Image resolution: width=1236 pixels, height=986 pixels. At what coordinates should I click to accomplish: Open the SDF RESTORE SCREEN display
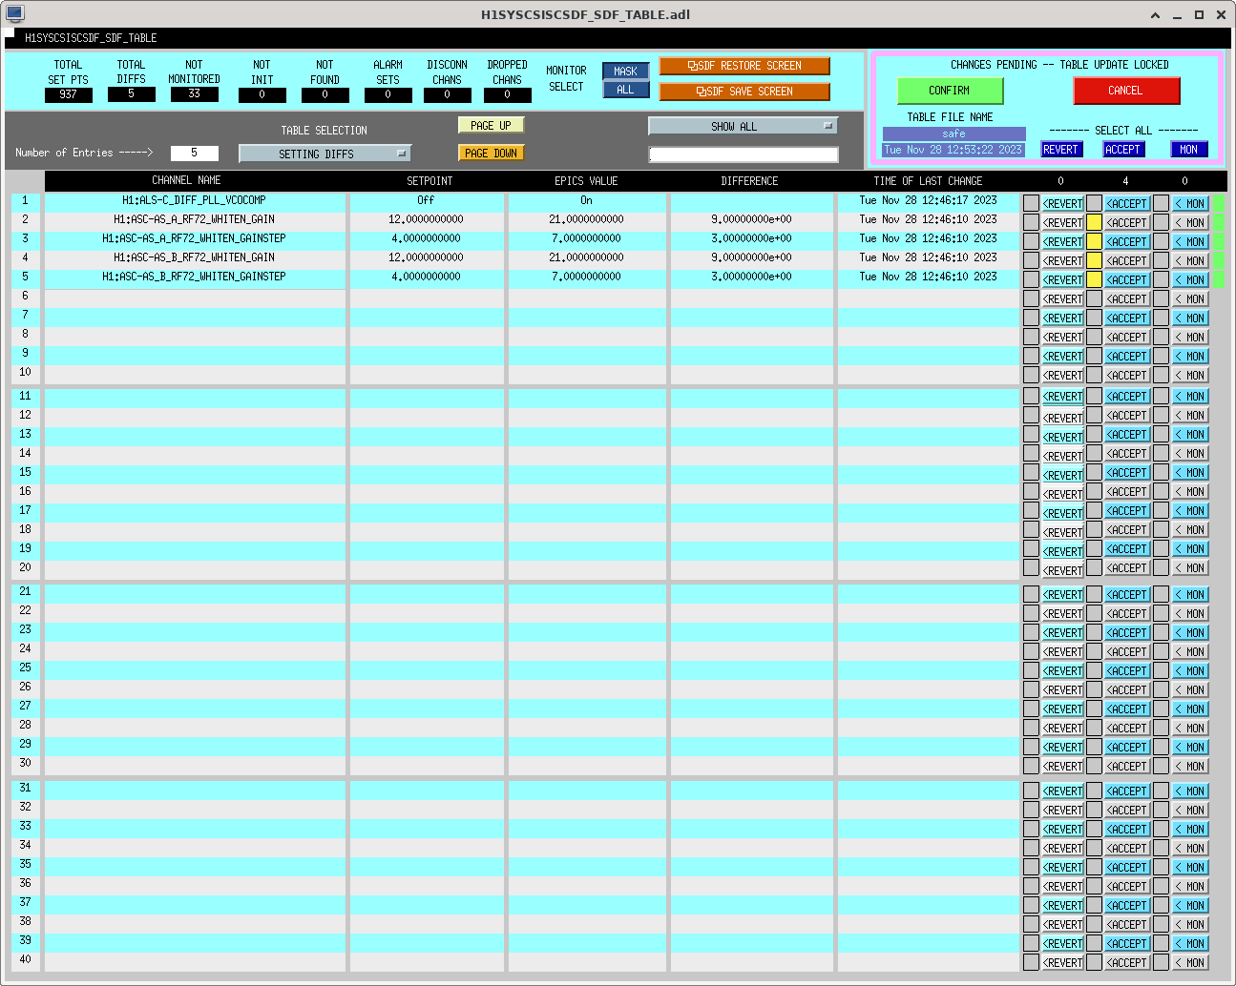[744, 66]
